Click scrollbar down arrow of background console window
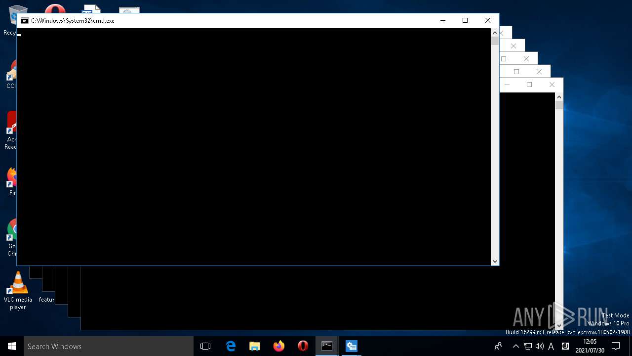Viewport: 632px width, 356px height. (x=559, y=326)
